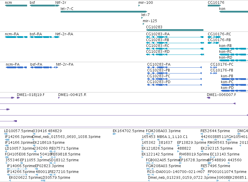Select EST label FGM208A03.3prime

pyautogui.click(x=163, y=131)
